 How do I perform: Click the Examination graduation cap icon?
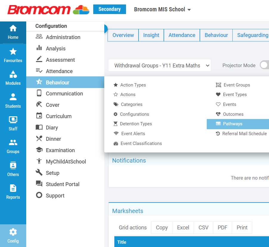click(39, 150)
